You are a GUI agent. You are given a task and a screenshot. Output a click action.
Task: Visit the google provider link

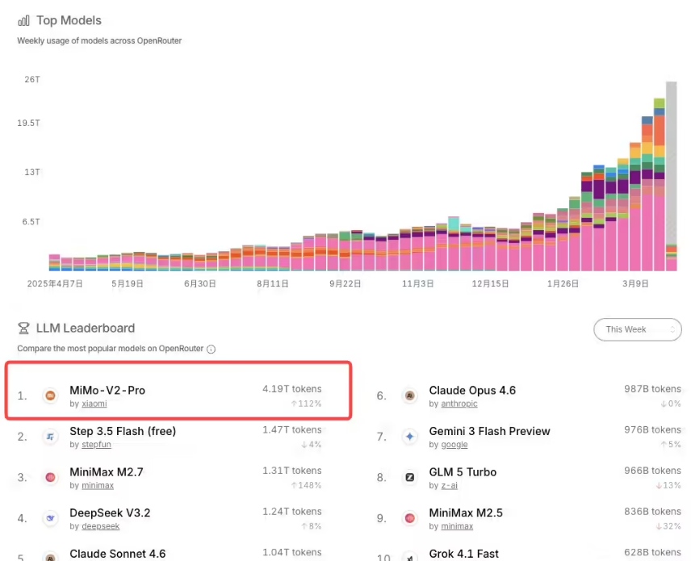click(x=454, y=445)
